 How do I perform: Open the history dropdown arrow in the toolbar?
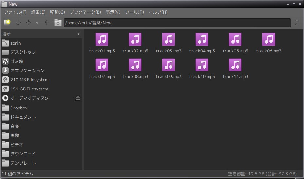tap(37, 23)
